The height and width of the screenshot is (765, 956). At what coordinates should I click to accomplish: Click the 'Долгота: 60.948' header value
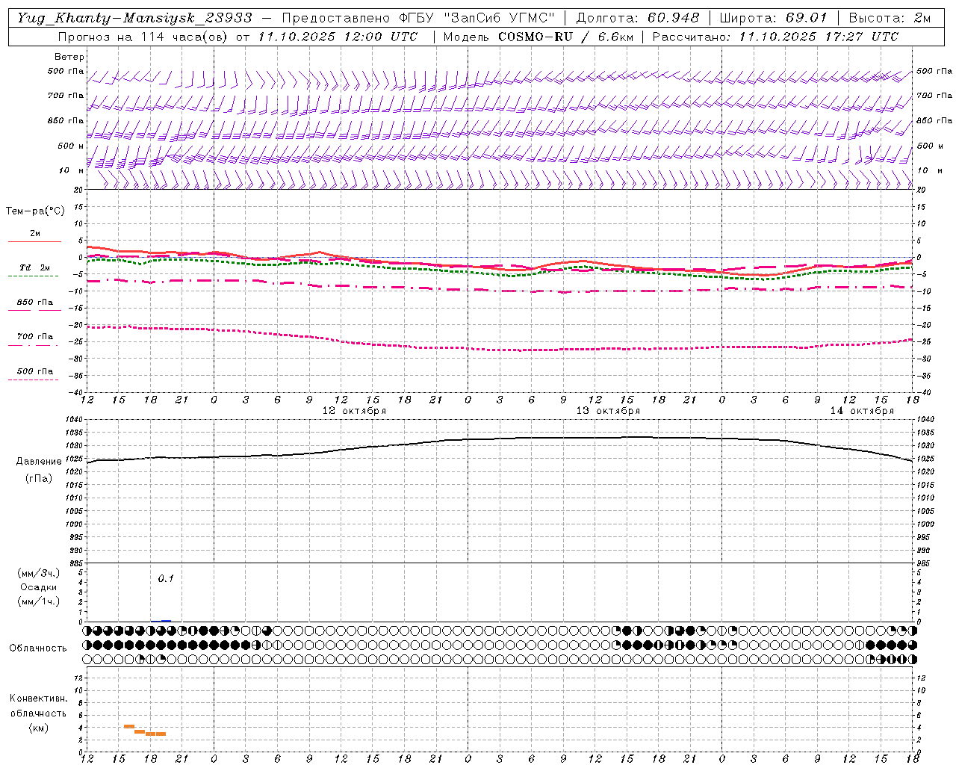(638, 18)
